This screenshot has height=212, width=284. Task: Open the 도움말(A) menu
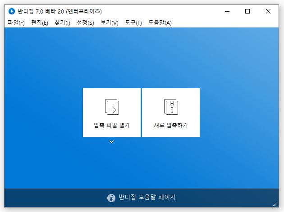[160, 23]
